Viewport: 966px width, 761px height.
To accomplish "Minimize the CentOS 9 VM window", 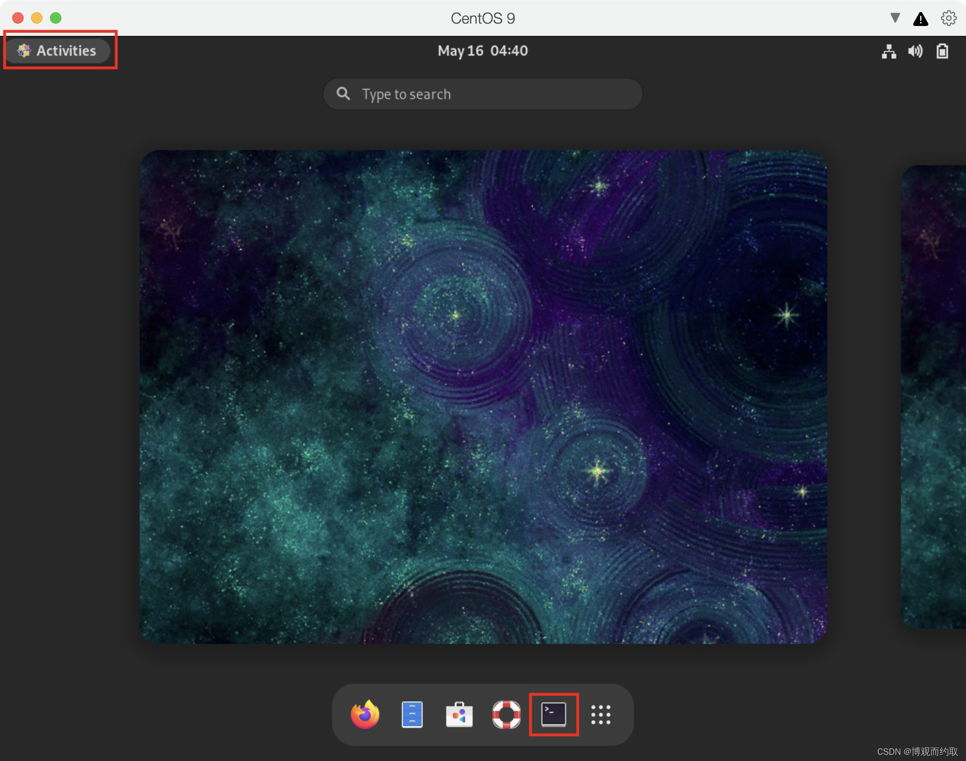I will [x=37, y=18].
